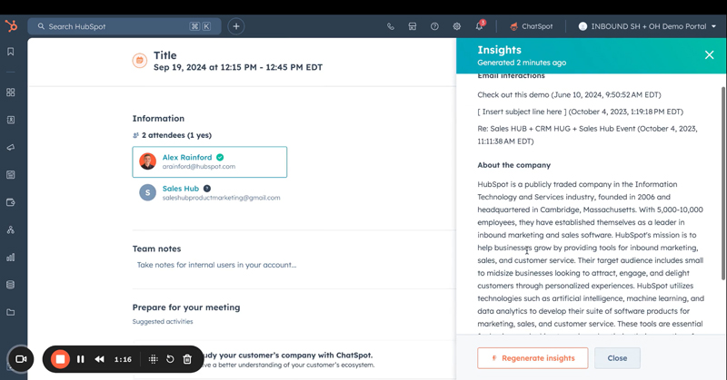Click the Insights panel vertical scrollbar
727x380 pixels.
[x=722, y=183]
